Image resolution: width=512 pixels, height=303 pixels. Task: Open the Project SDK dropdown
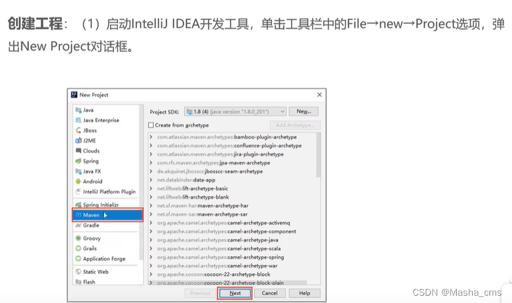(235, 112)
